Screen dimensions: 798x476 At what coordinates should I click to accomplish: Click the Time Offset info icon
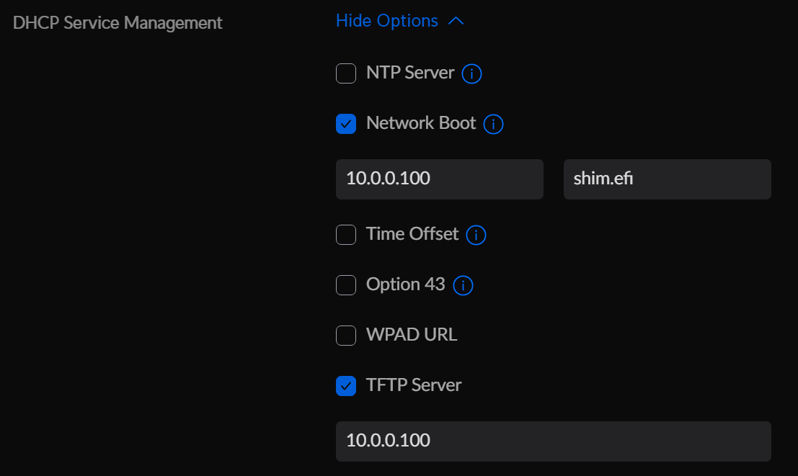pyautogui.click(x=476, y=235)
